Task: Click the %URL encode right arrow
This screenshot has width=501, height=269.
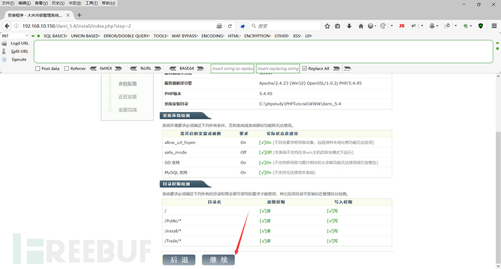Action: coord(158,68)
